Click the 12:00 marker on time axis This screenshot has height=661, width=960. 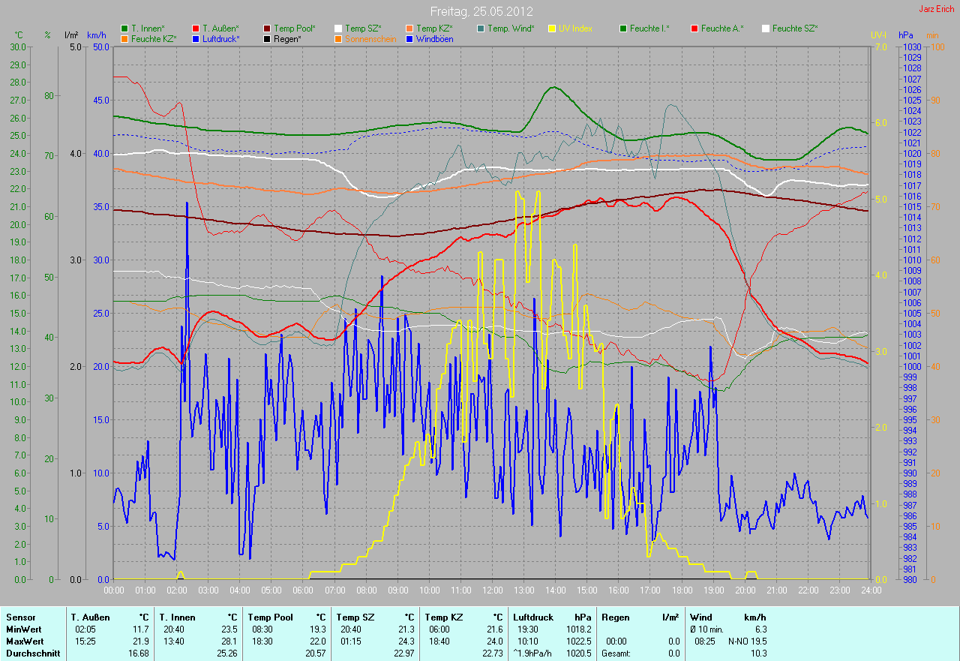coord(492,590)
